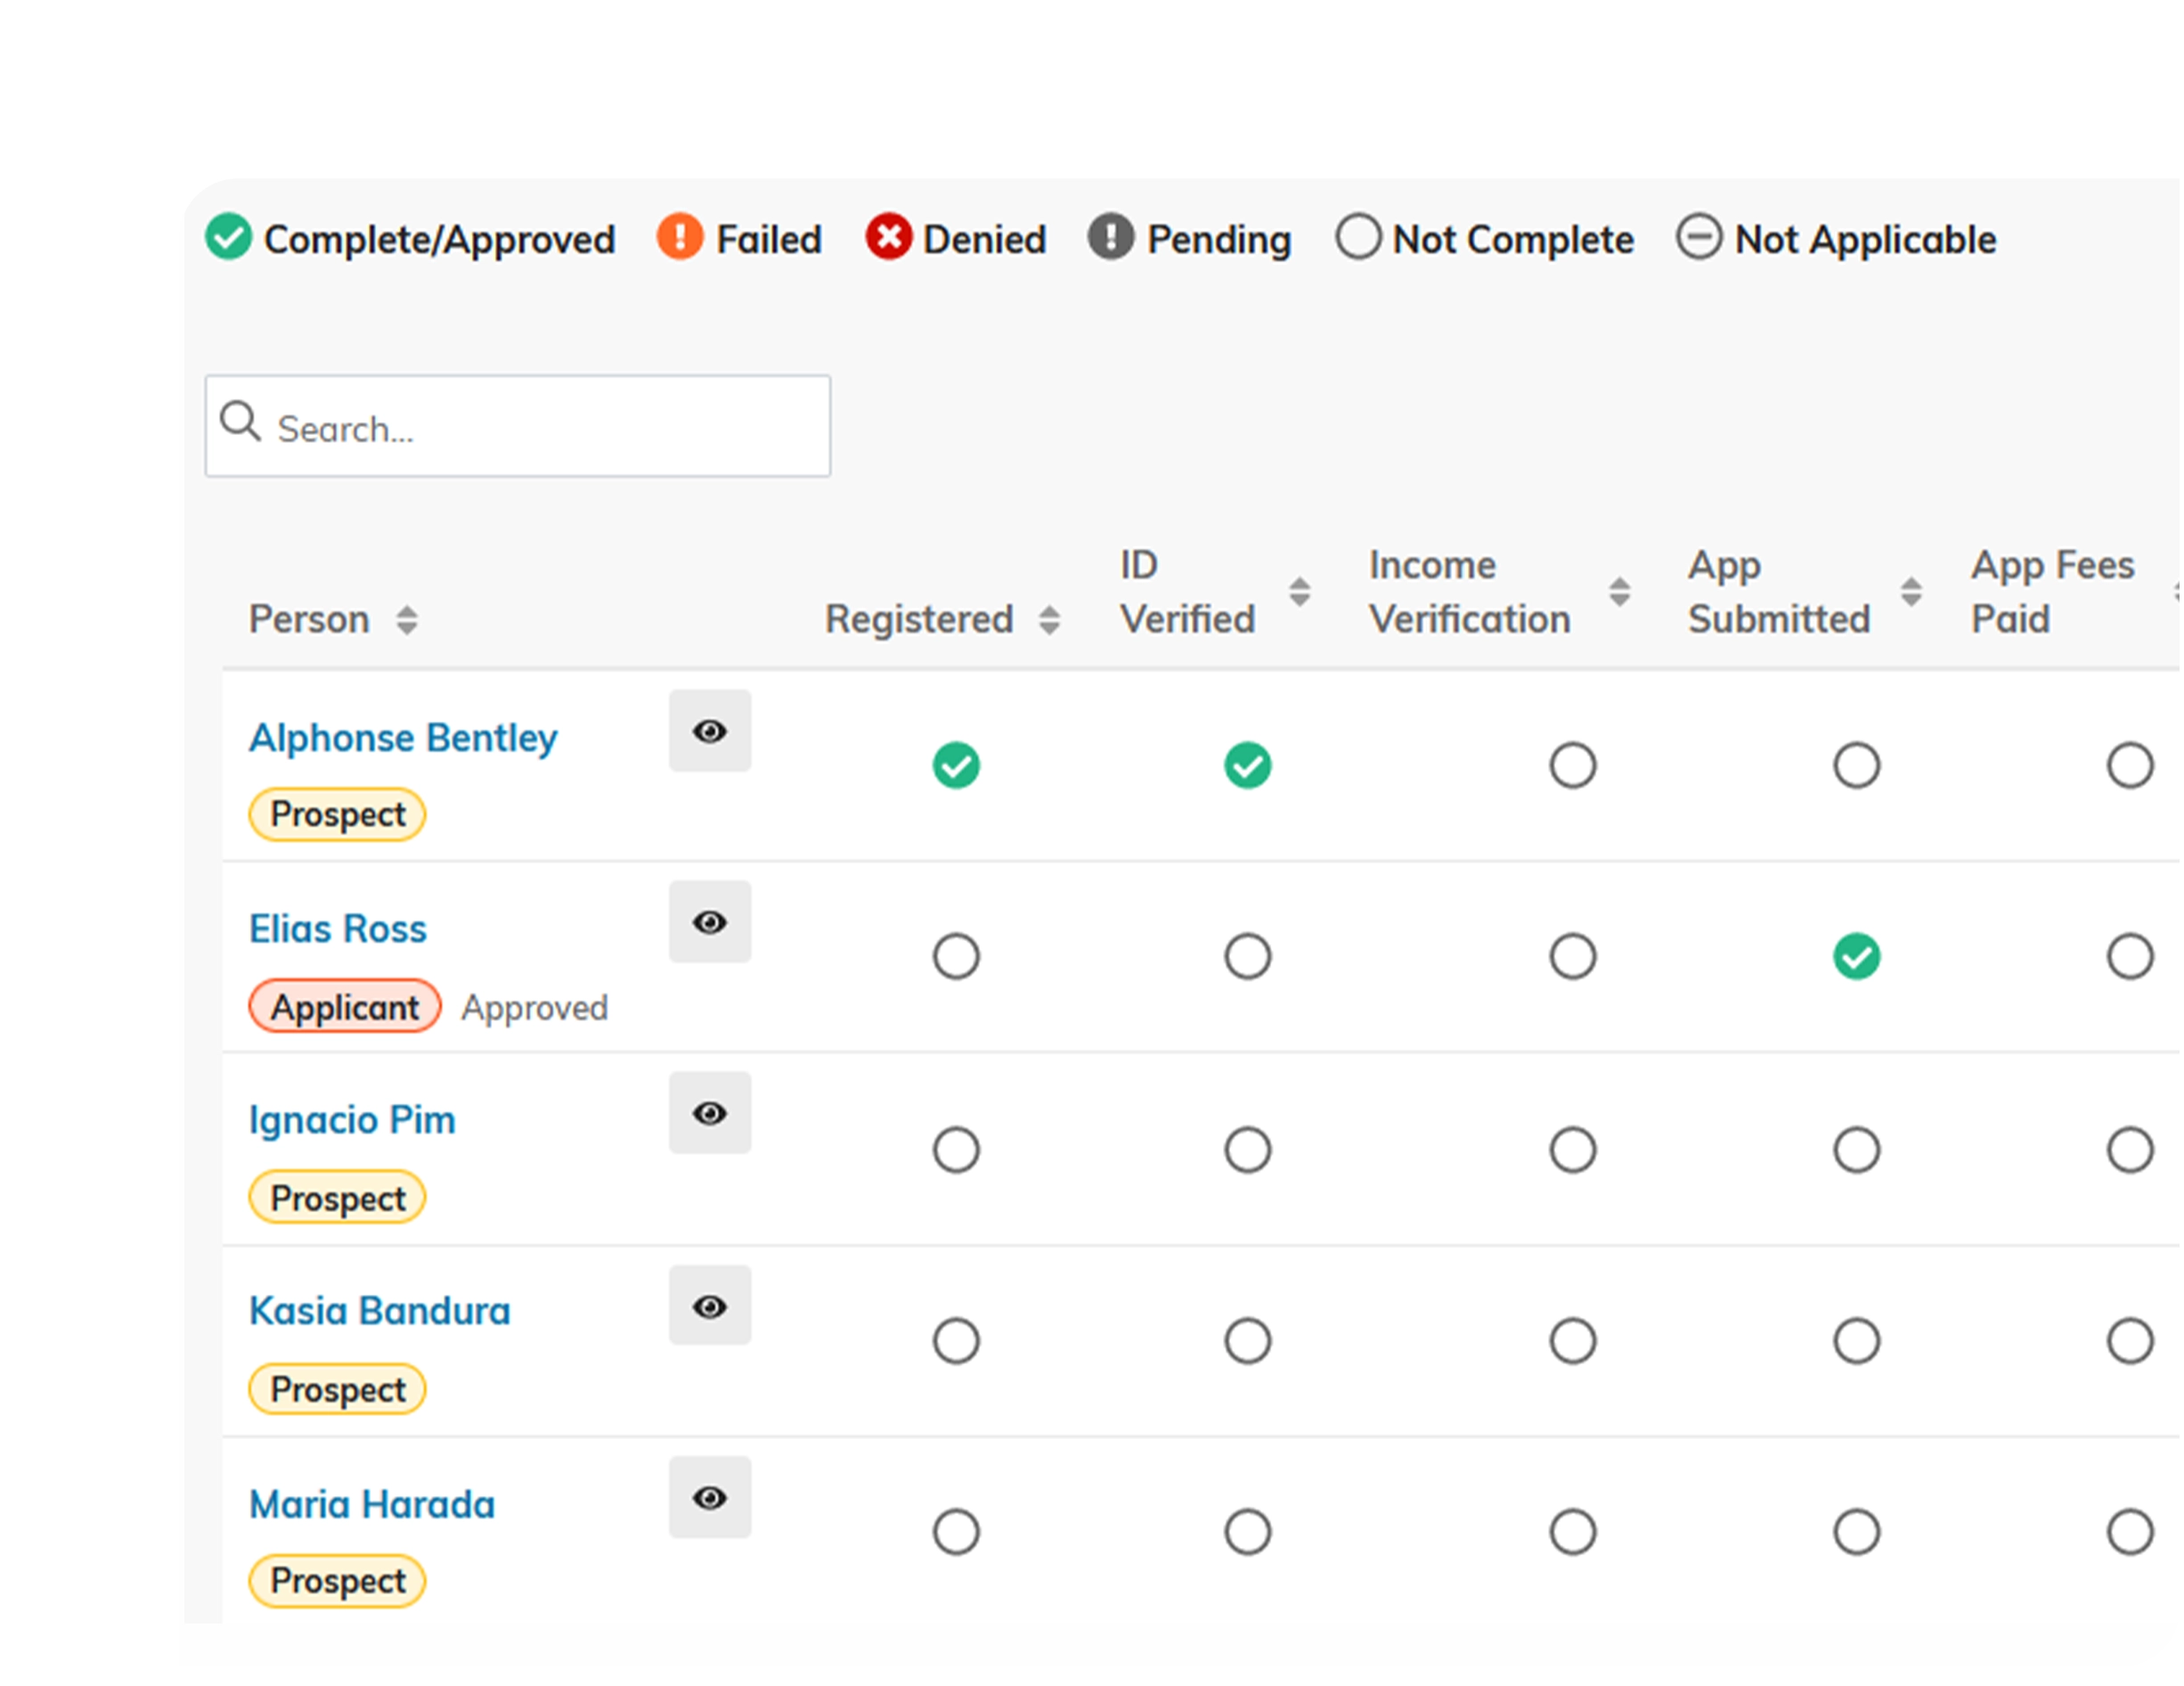Click Ignacio Pim's App Fees Paid circle
Screen dimensions: 2184x1686
pos(2130,1150)
